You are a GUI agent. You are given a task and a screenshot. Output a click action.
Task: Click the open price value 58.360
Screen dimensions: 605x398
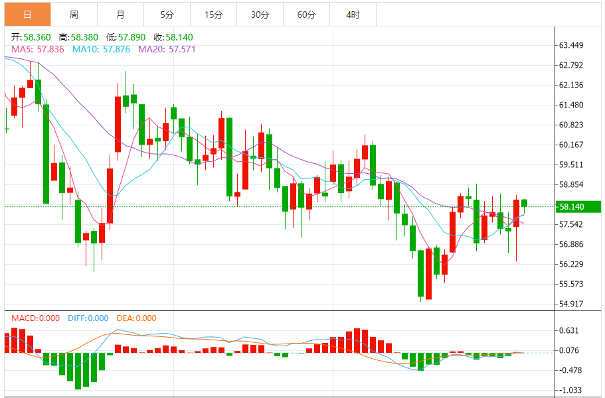(x=37, y=37)
